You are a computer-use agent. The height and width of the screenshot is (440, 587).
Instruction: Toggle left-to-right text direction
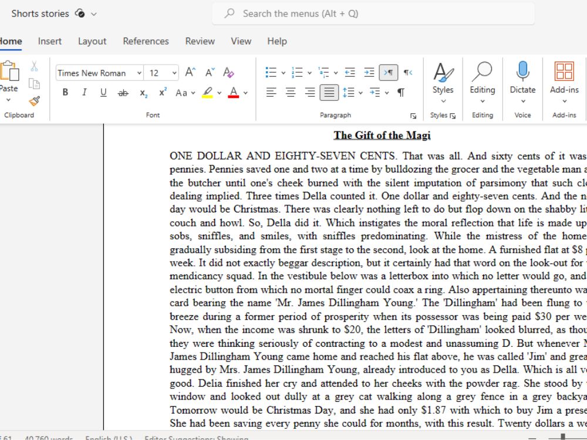[x=388, y=72]
